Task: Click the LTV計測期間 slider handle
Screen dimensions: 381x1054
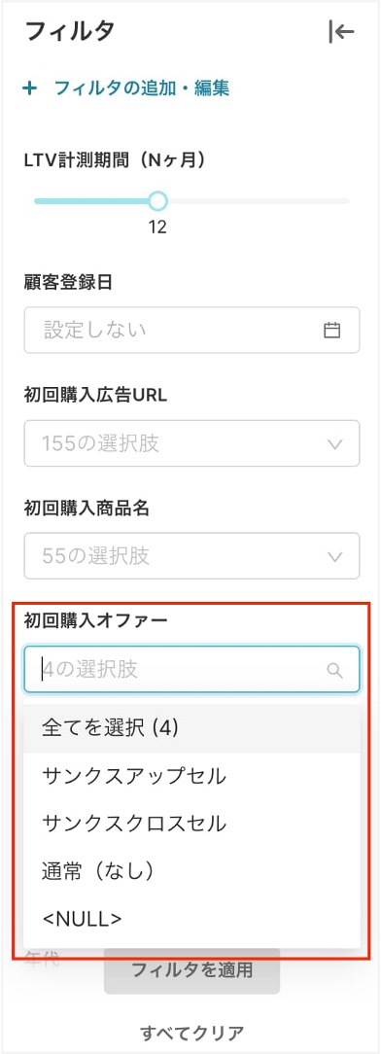Action: click(157, 201)
